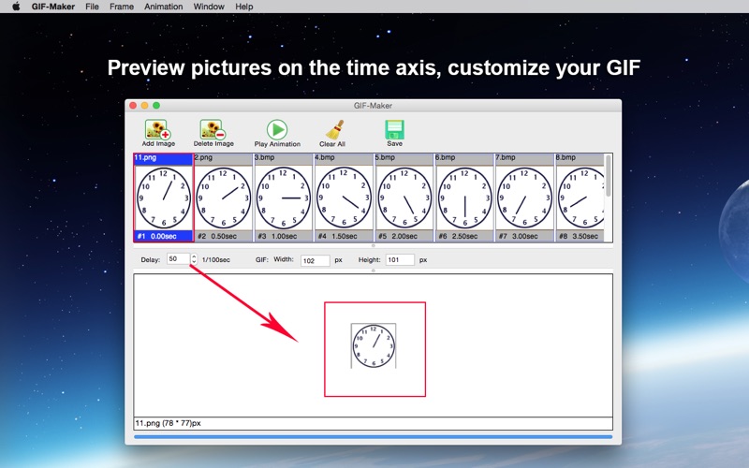749x468 pixels.
Task: Click the yellow minimize window button
Action: [x=145, y=106]
